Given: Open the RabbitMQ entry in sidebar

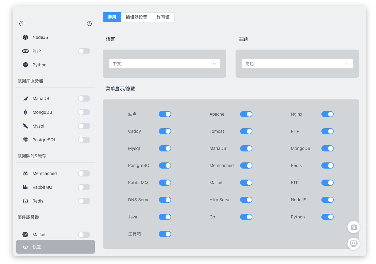Looking at the screenshot, I should 42,187.
